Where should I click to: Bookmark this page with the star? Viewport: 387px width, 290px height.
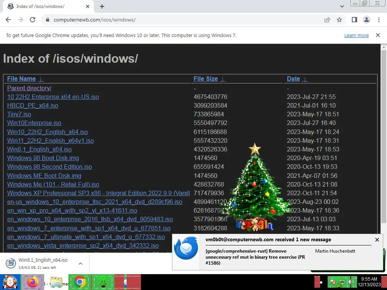[x=339, y=20]
